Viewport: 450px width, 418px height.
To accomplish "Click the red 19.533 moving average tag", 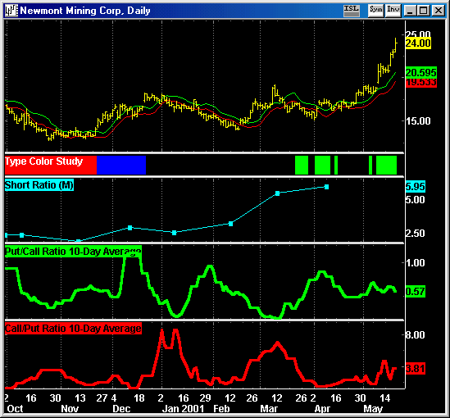I will (x=421, y=83).
